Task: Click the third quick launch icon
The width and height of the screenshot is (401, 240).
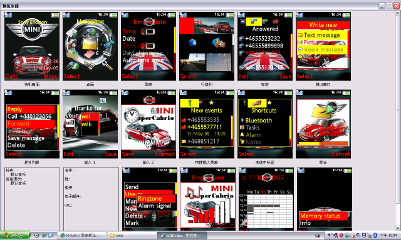Action: [51, 236]
